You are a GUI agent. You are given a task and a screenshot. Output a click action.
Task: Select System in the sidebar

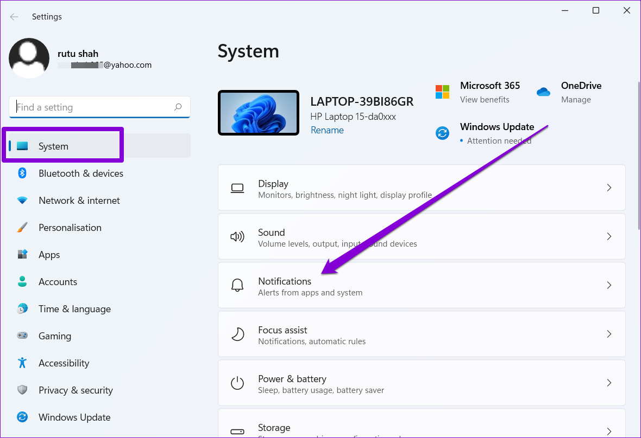click(99, 146)
